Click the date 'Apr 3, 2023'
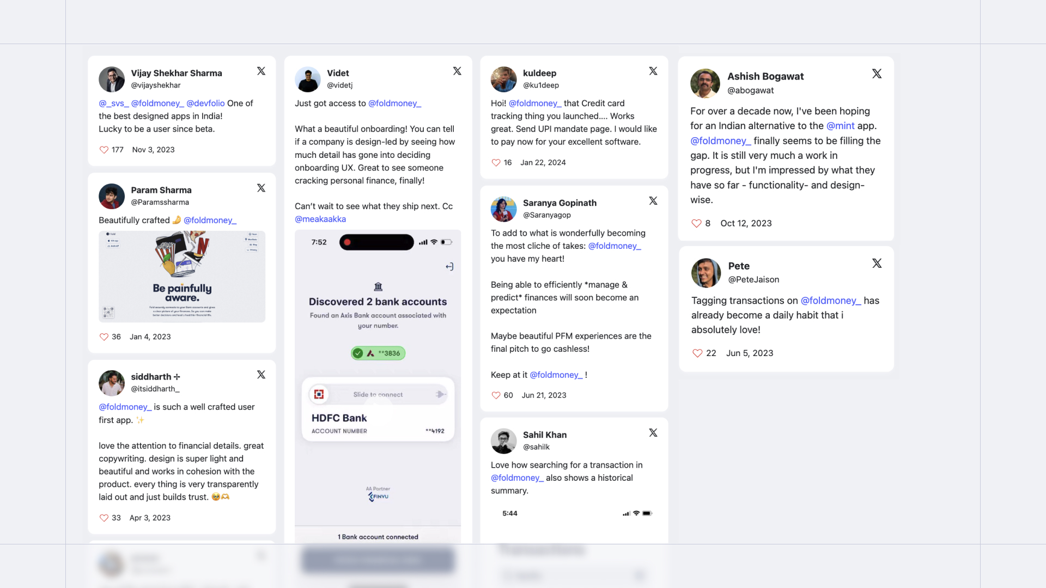This screenshot has height=588, width=1046. (150, 518)
